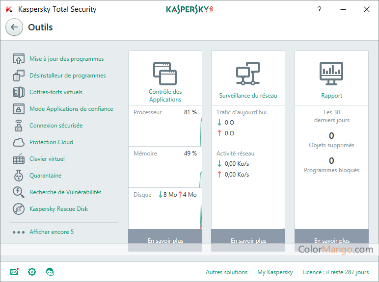Click the Kaspersky Lab logo
Viewport: 379px width, 282px height.
point(189,9)
